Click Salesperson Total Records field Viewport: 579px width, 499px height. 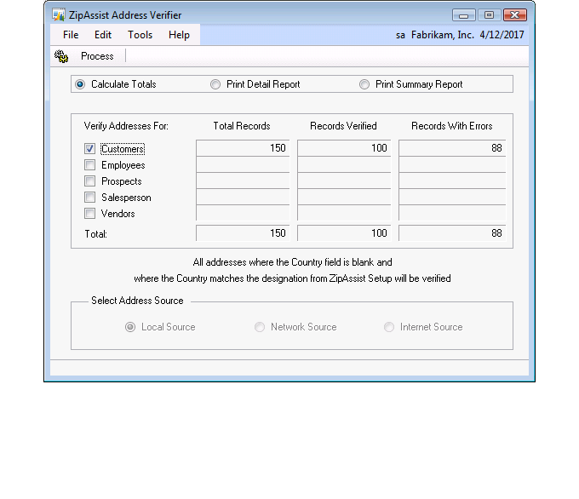[x=243, y=197]
